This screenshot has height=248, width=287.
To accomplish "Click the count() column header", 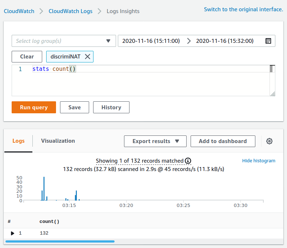I will (x=49, y=221).
